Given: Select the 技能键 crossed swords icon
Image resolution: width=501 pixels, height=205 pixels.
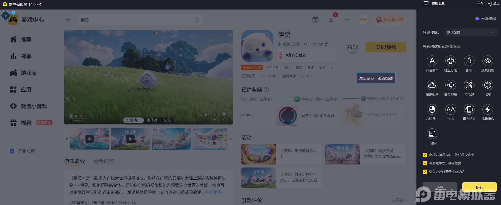Looking at the screenshot, I should pos(469,85).
